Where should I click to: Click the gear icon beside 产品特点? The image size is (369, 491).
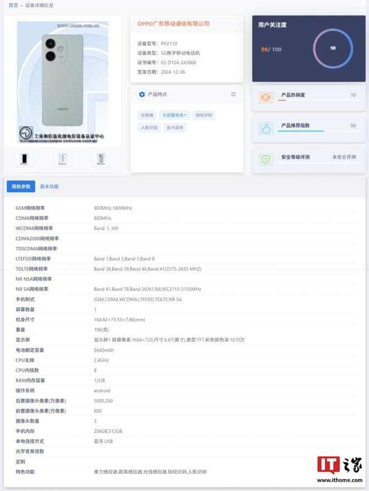pyautogui.click(x=142, y=95)
